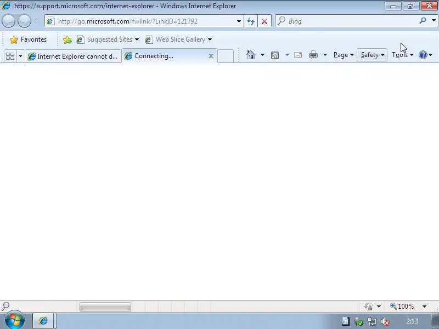Click the Help question mark icon
This screenshot has width=439, height=329.
point(423,55)
